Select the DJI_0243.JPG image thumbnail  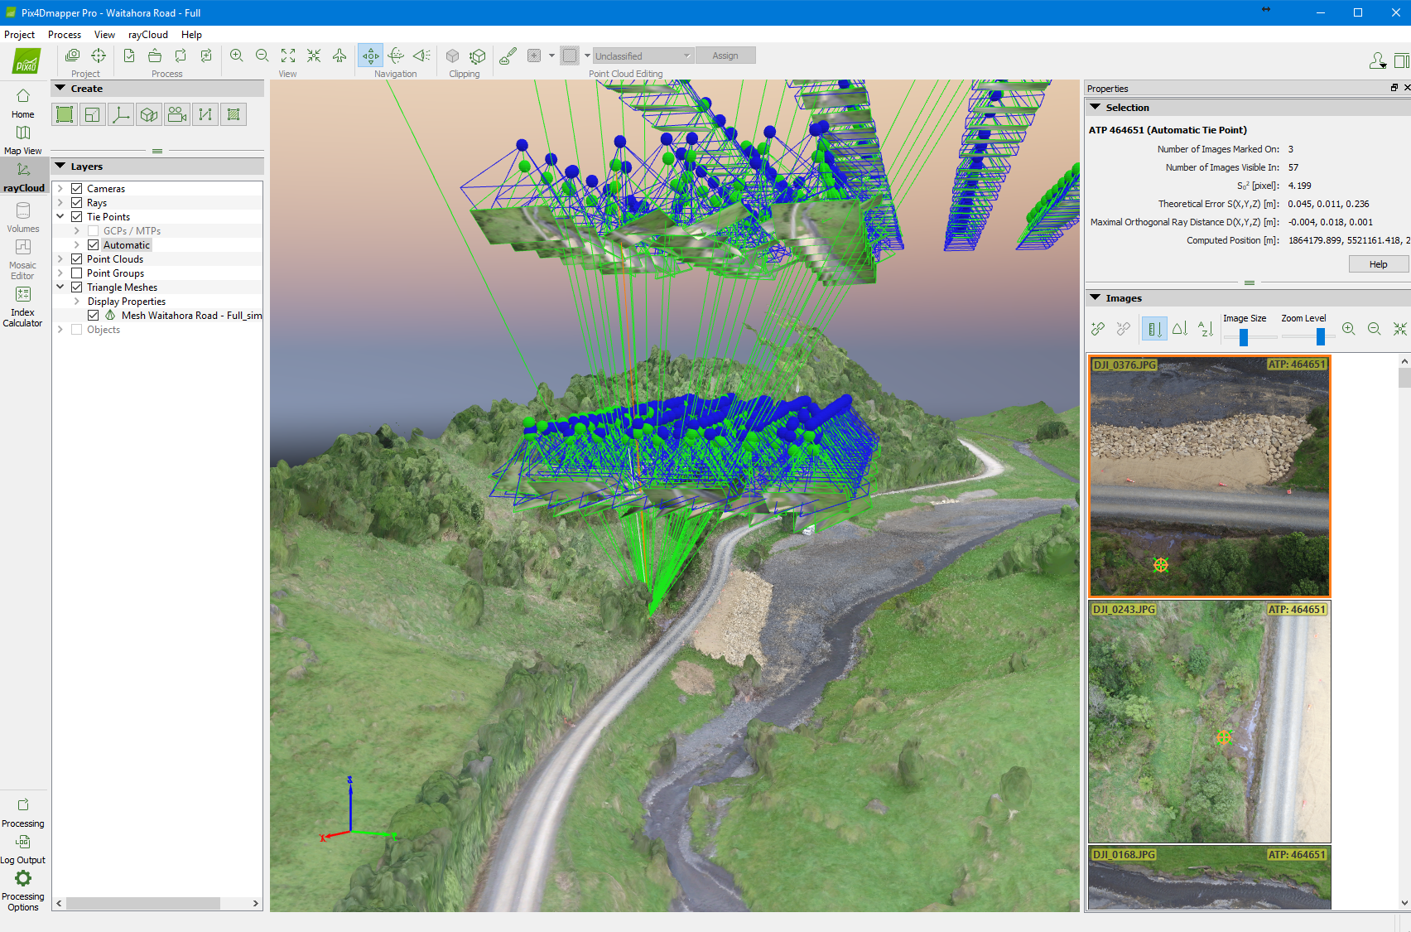pyautogui.click(x=1209, y=722)
